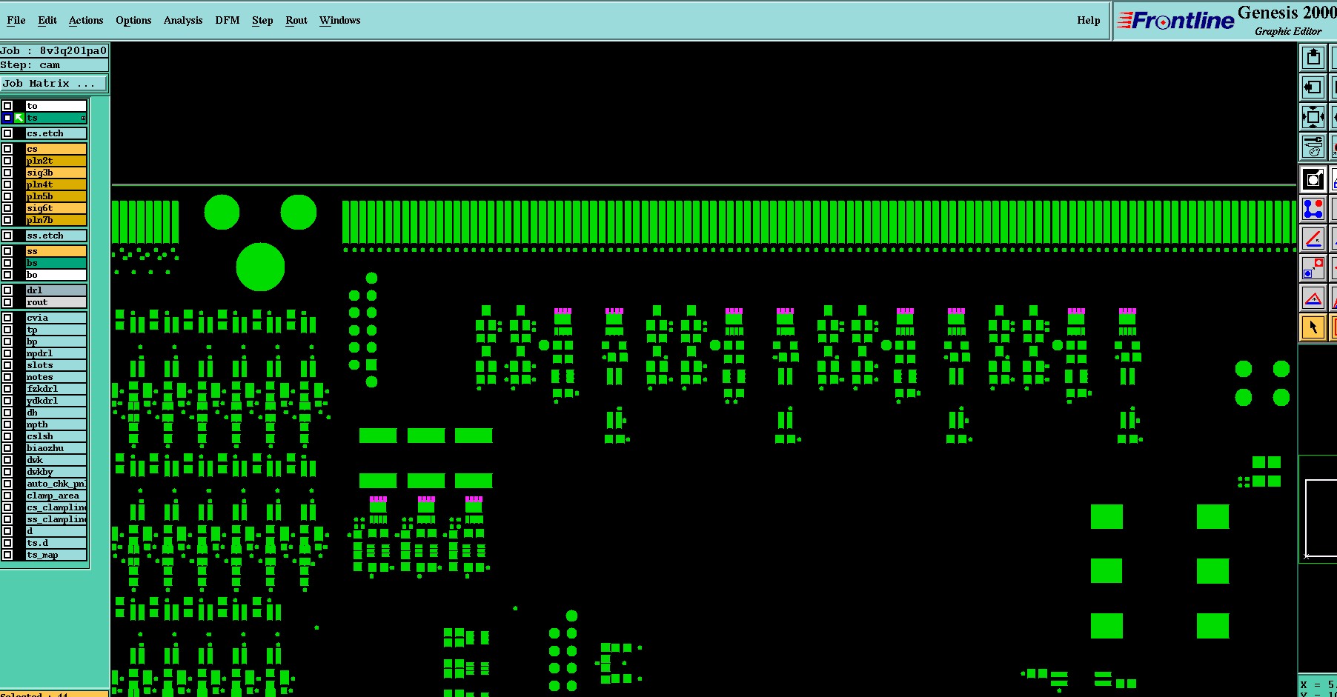Image resolution: width=1337 pixels, height=697 pixels.
Task: Select the 'ts_map' layer name
Action: click(56, 555)
